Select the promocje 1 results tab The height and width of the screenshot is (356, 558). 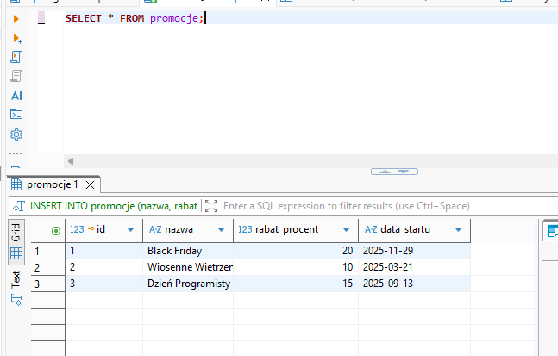52,184
